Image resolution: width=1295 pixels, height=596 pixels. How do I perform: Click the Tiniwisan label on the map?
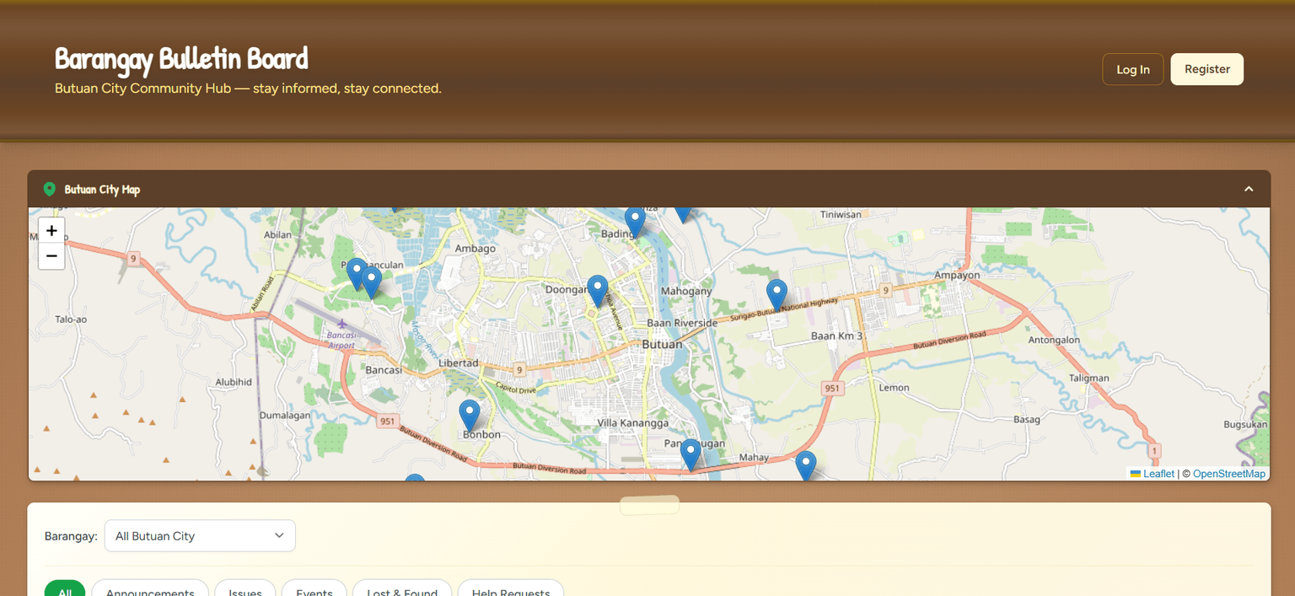pyautogui.click(x=841, y=215)
